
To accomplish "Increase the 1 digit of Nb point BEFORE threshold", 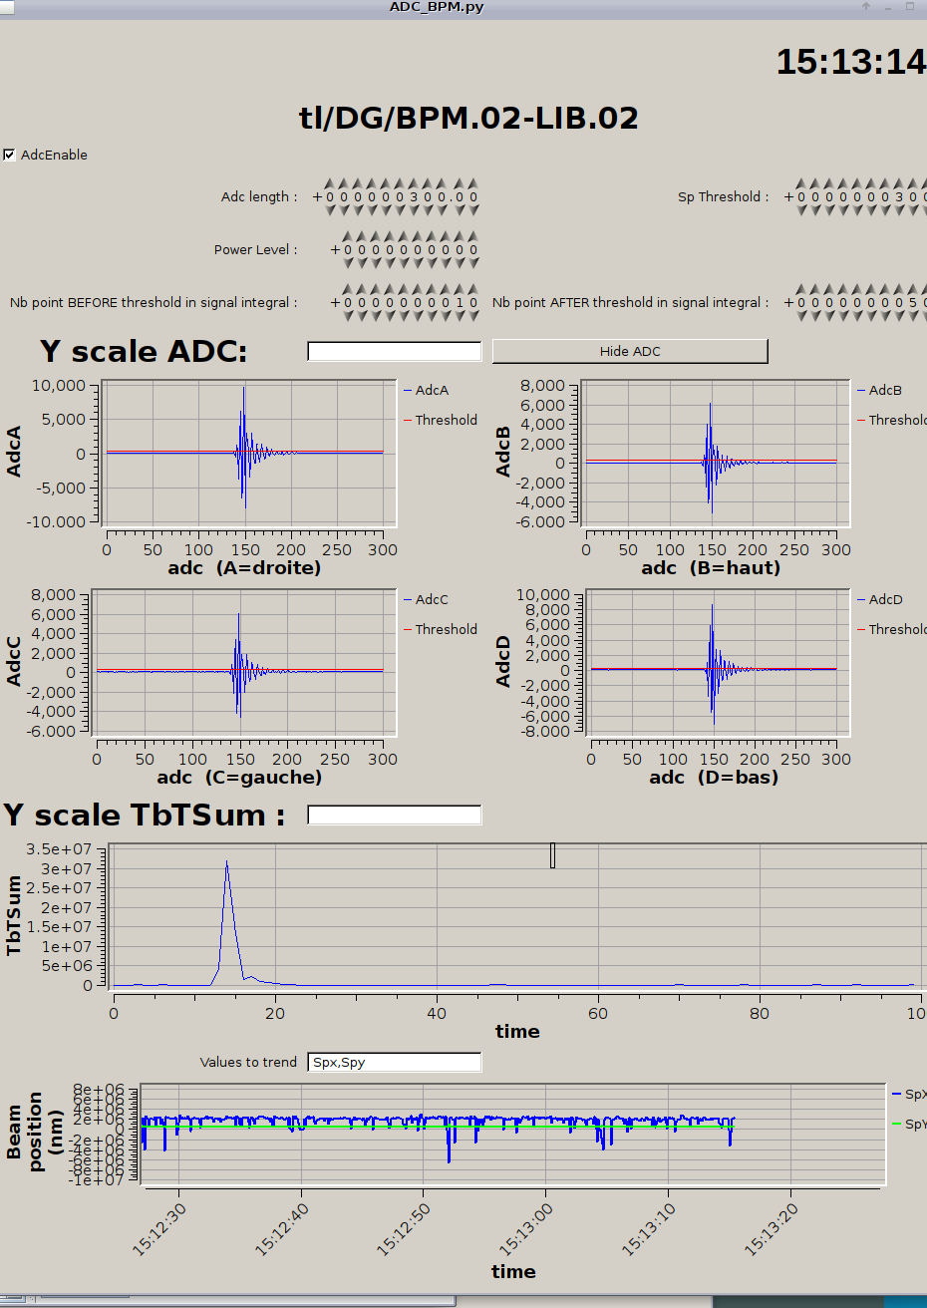I will coord(460,290).
